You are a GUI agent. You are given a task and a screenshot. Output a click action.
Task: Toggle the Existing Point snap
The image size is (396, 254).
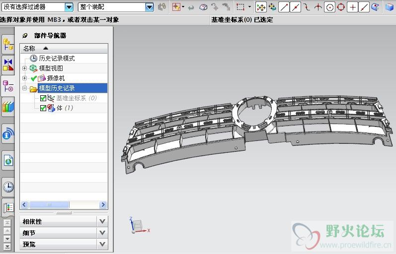click(x=352, y=7)
